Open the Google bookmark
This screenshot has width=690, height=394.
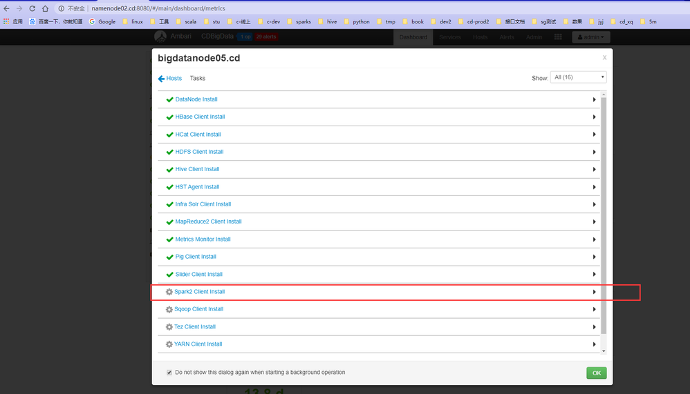[x=102, y=21]
